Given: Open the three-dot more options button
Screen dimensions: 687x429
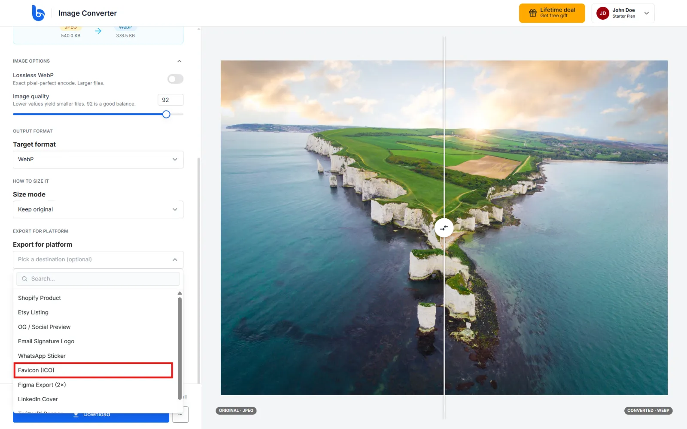Looking at the screenshot, I should [x=180, y=414].
